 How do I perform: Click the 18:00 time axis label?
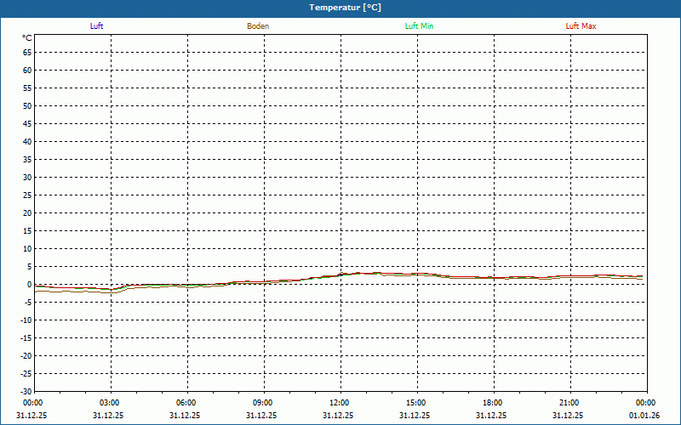point(492,403)
